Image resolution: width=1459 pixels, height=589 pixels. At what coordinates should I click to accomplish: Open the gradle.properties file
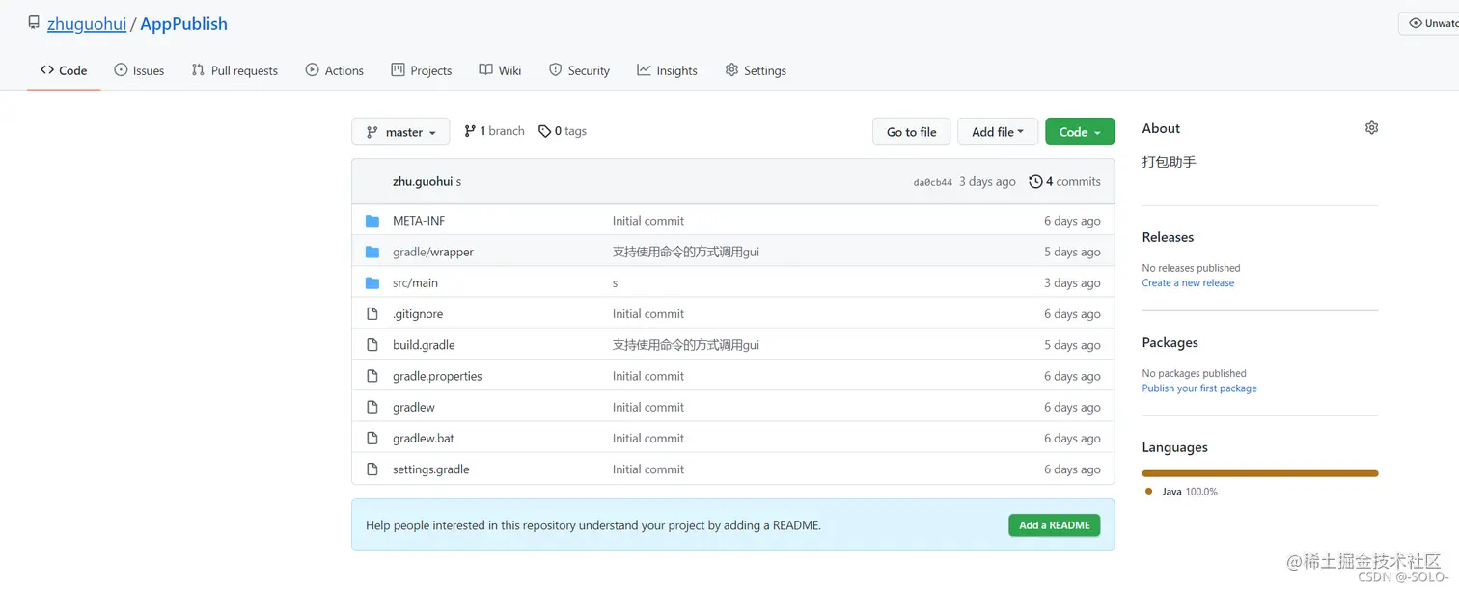pos(437,376)
